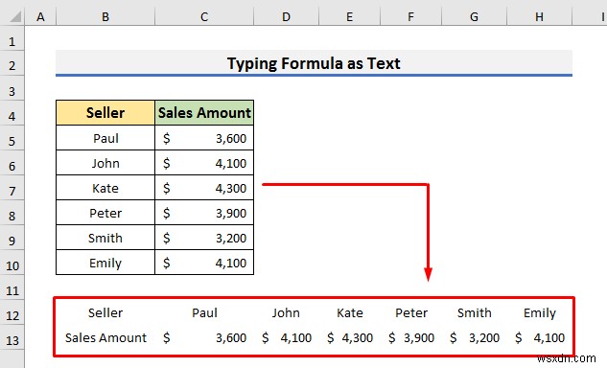The height and width of the screenshot is (368, 607).
Task: Select column E header
Action: 350,16
